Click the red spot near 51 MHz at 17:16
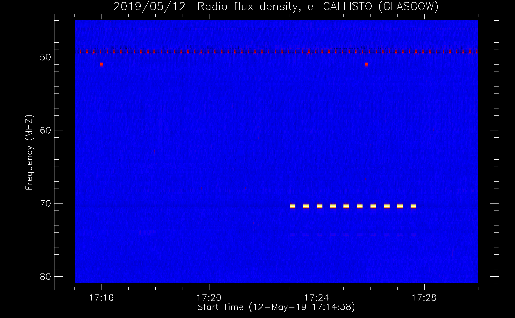515x318 pixels. pos(102,64)
